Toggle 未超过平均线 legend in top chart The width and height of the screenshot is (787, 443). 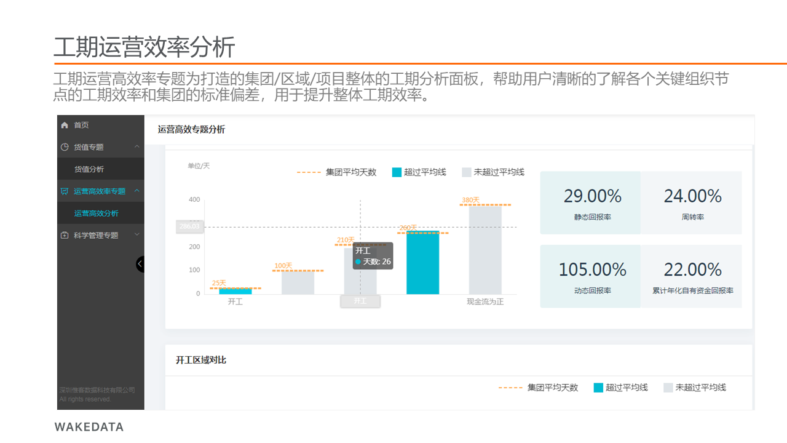(493, 172)
